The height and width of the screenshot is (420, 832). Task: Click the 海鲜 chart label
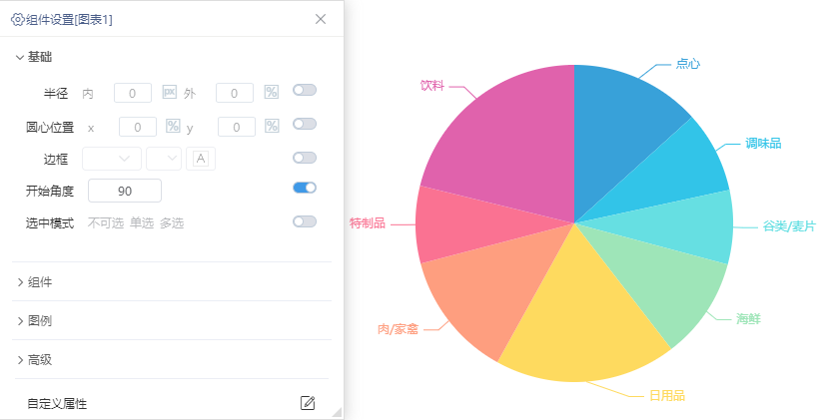coord(748,318)
